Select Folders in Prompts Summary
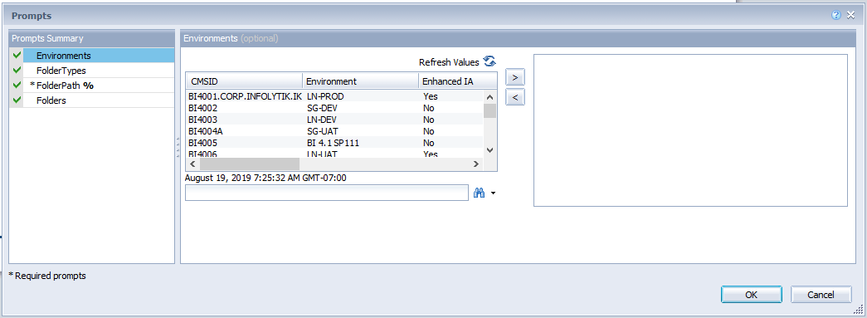The width and height of the screenshot is (867, 318). (99, 100)
